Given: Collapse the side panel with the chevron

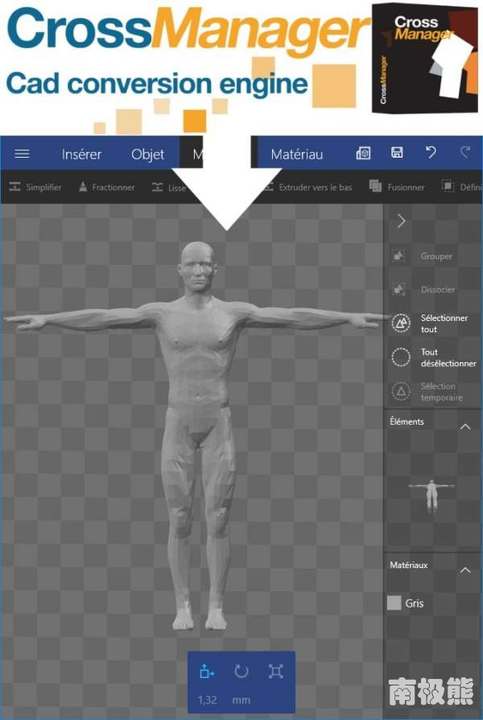Looking at the screenshot, I should click(401, 221).
